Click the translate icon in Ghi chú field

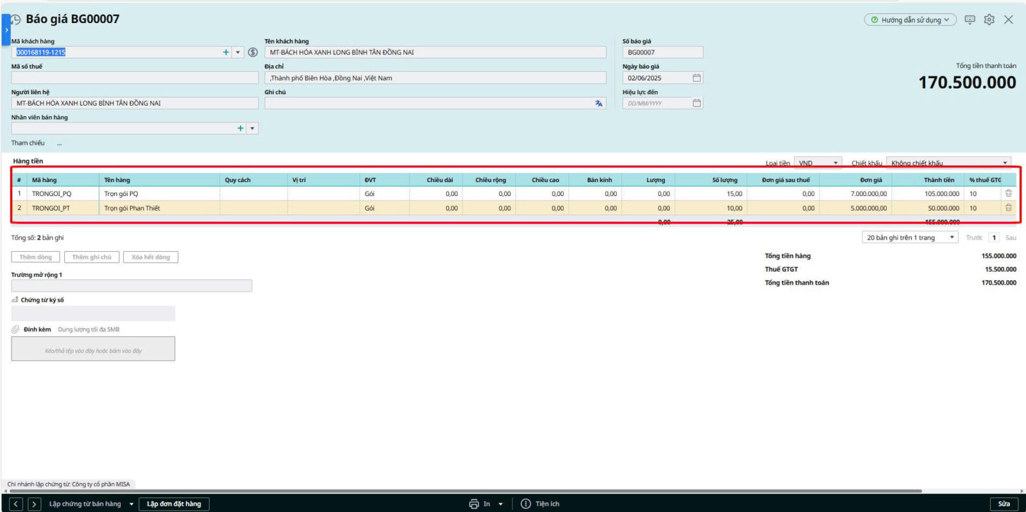pyautogui.click(x=598, y=103)
